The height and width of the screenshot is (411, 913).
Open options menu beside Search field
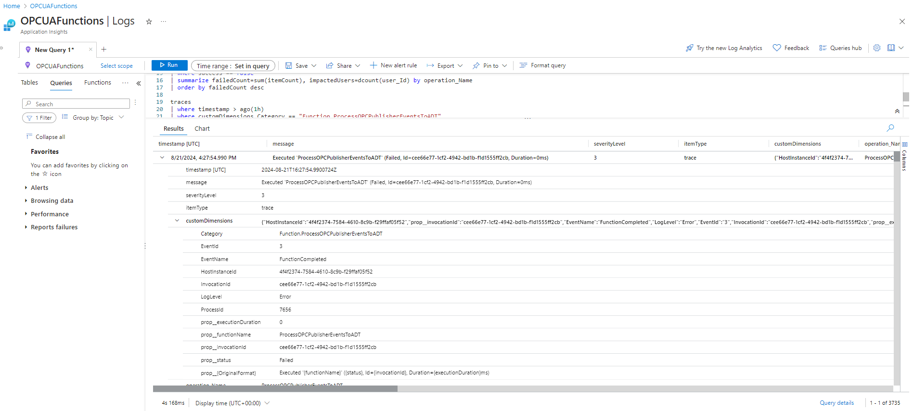(x=135, y=103)
